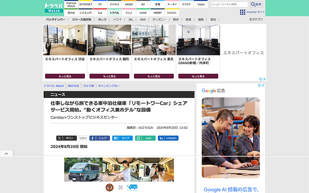Open the GAME tab
This screenshot has height=193, width=309.
(x=143, y=13)
